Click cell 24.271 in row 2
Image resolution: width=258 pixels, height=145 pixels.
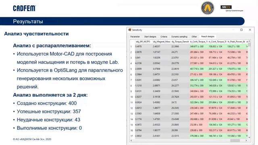(x=180, y=52)
